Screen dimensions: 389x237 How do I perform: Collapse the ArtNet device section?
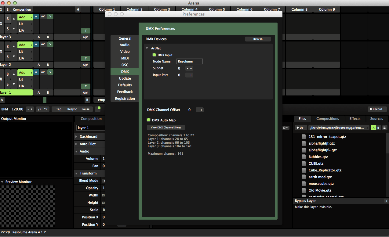pos(147,48)
